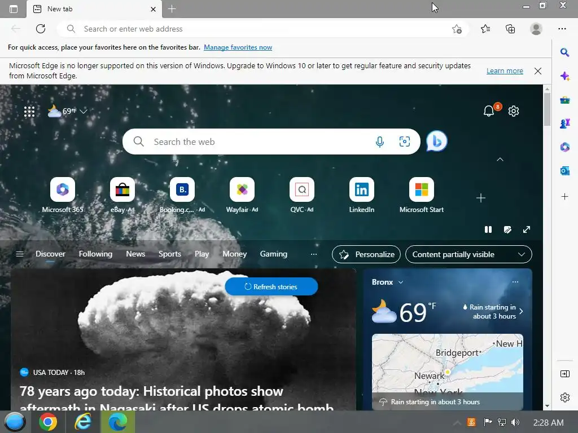Click the Refresh stories button
This screenshot has width=578, height=433.
[272, 286]
